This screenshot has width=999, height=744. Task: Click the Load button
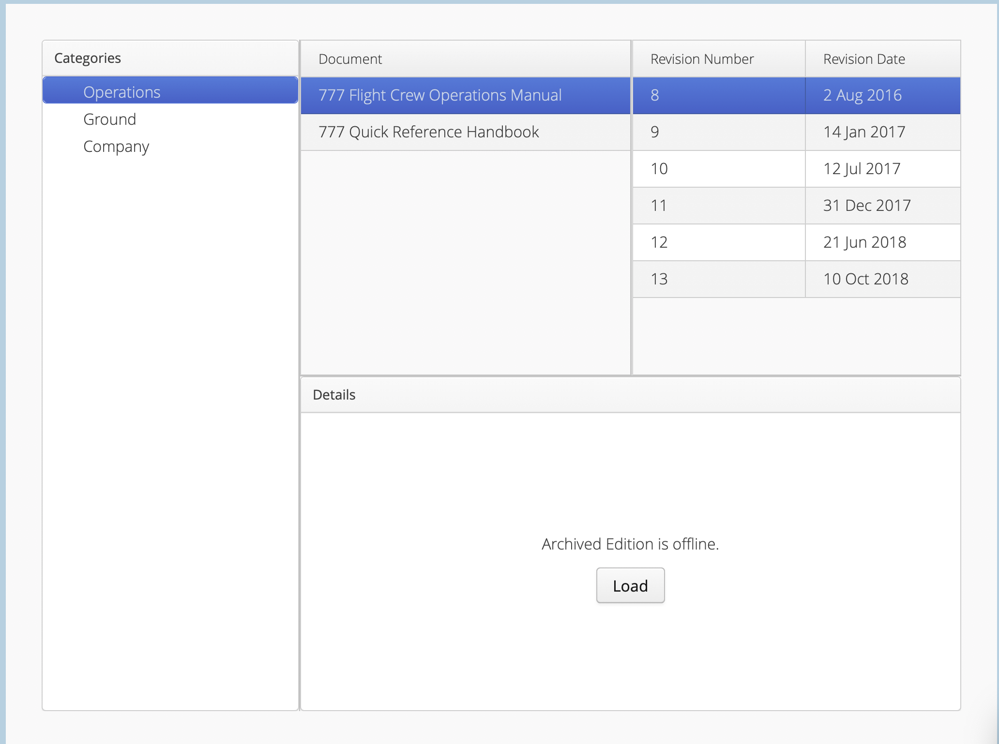point(630,585)
